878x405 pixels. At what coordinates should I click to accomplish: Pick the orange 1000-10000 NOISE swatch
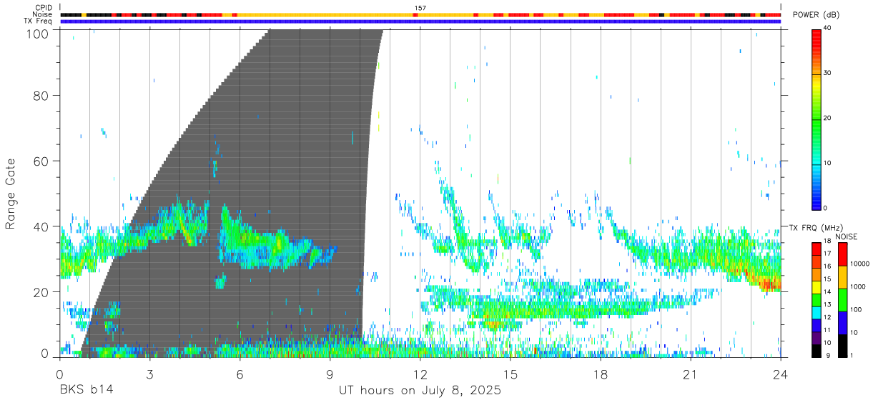coord(842,276)
